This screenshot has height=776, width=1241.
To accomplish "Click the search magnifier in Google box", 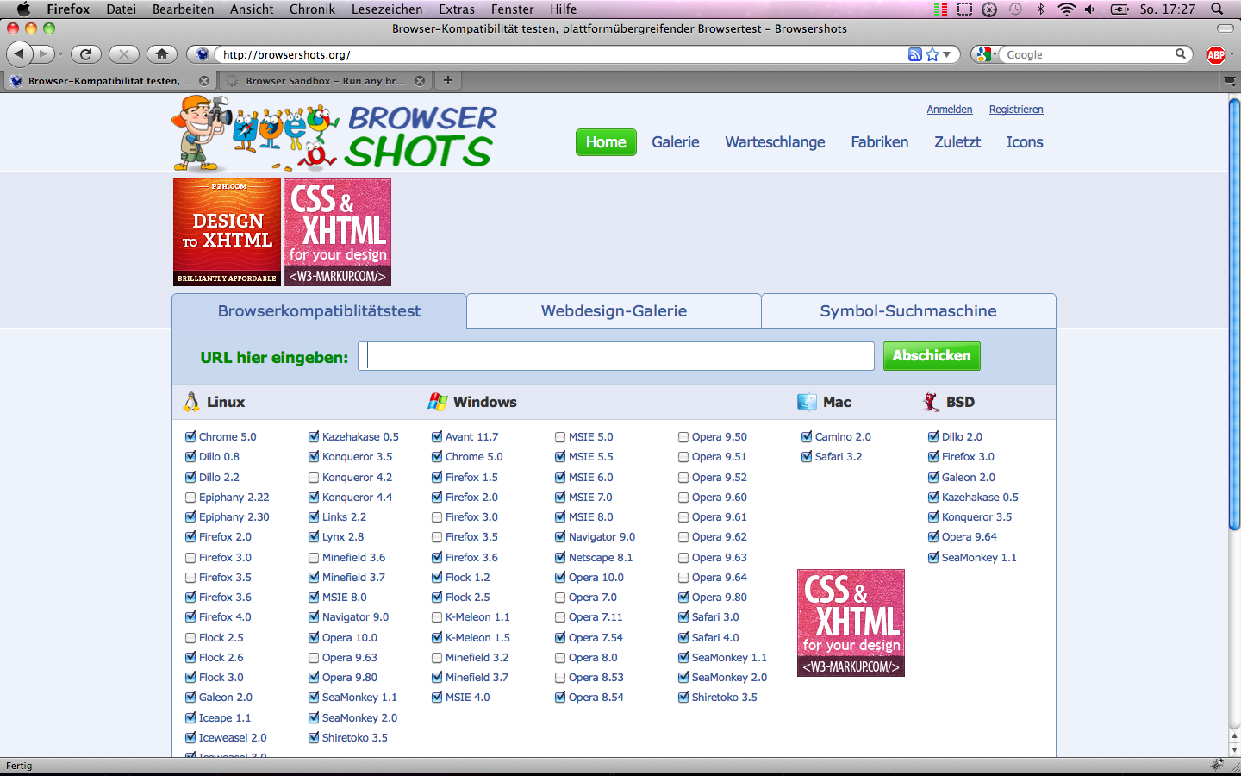I will point(1181,54).
